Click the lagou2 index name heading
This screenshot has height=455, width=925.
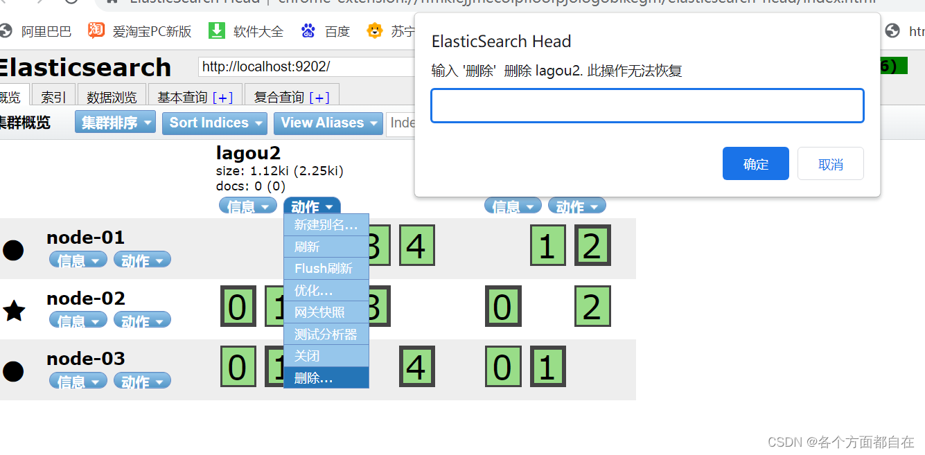[248, 152]
